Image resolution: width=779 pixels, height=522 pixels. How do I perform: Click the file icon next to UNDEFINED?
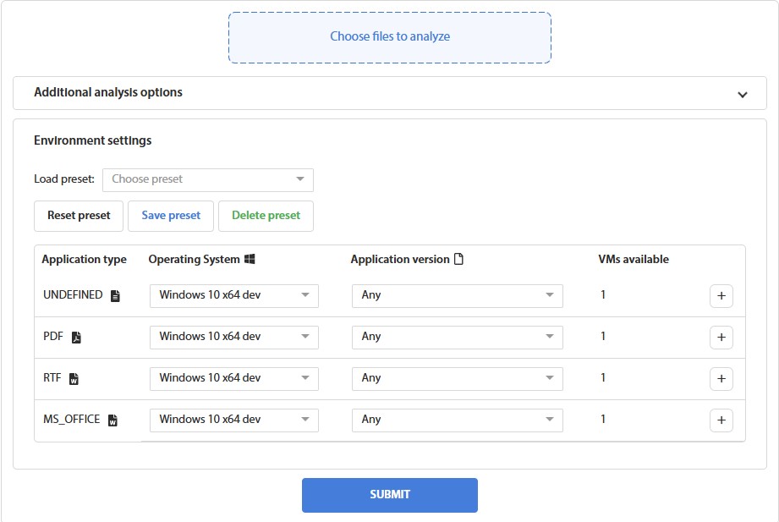point(115,294)
